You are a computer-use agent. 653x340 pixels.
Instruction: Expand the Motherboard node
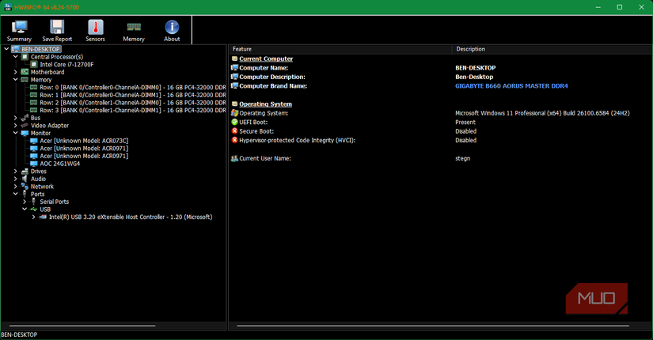[15, 72]
